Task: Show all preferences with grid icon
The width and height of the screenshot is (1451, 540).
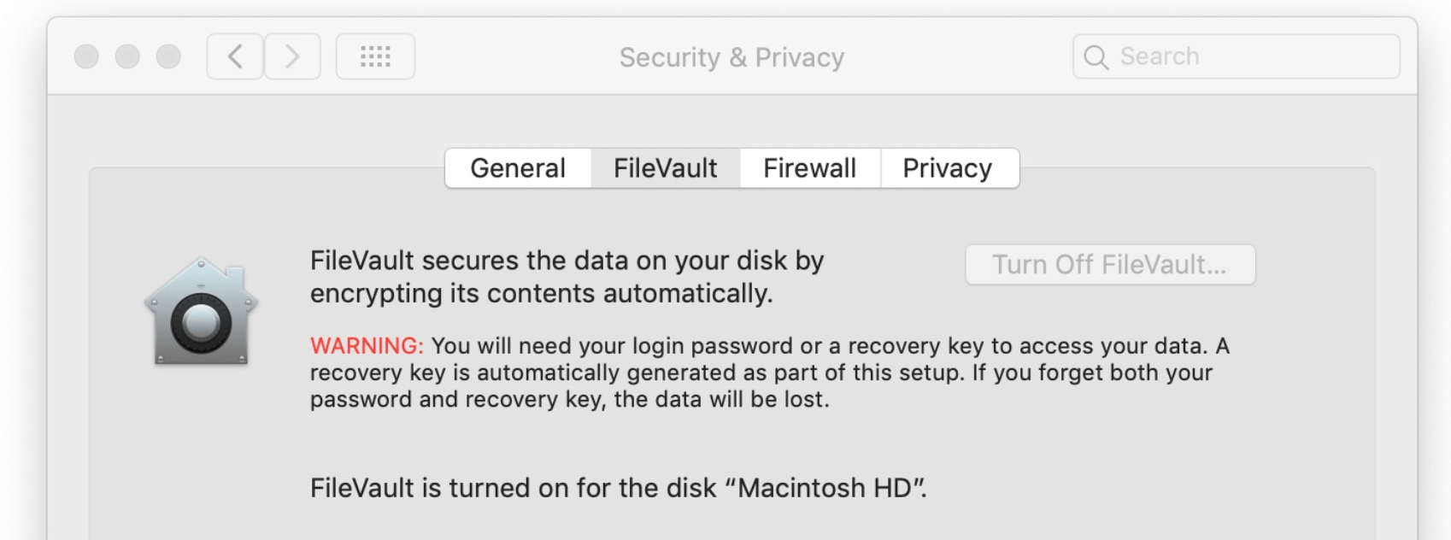Action: pyautogui.click(x=375, y=56)
